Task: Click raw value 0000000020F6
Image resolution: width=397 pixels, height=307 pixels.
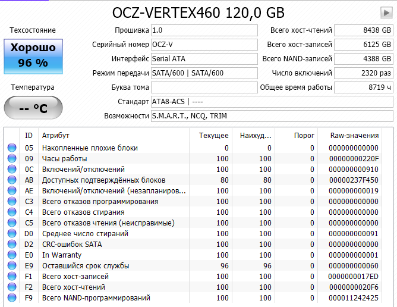Action: pos(354,287)
